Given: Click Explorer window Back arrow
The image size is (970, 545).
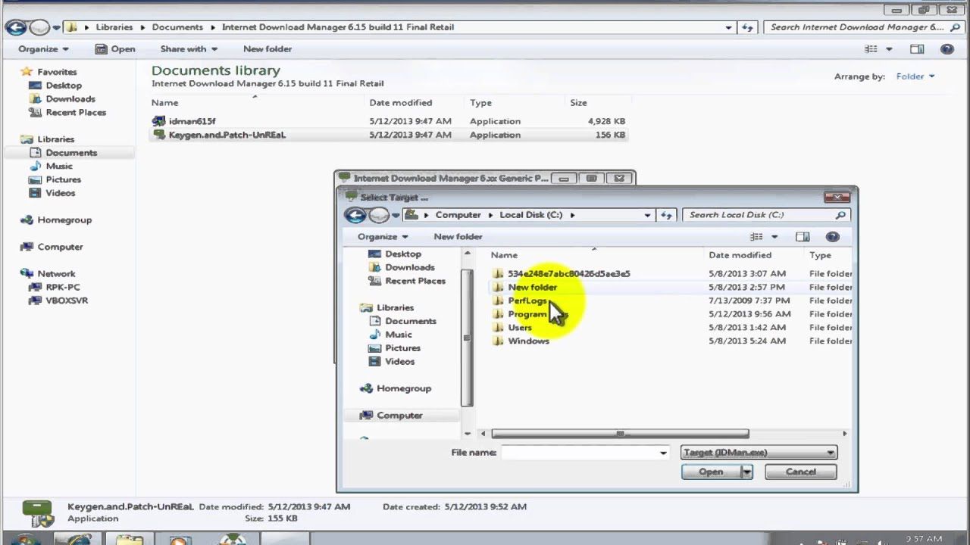Looking at the screenshot, I should (15, 27).
